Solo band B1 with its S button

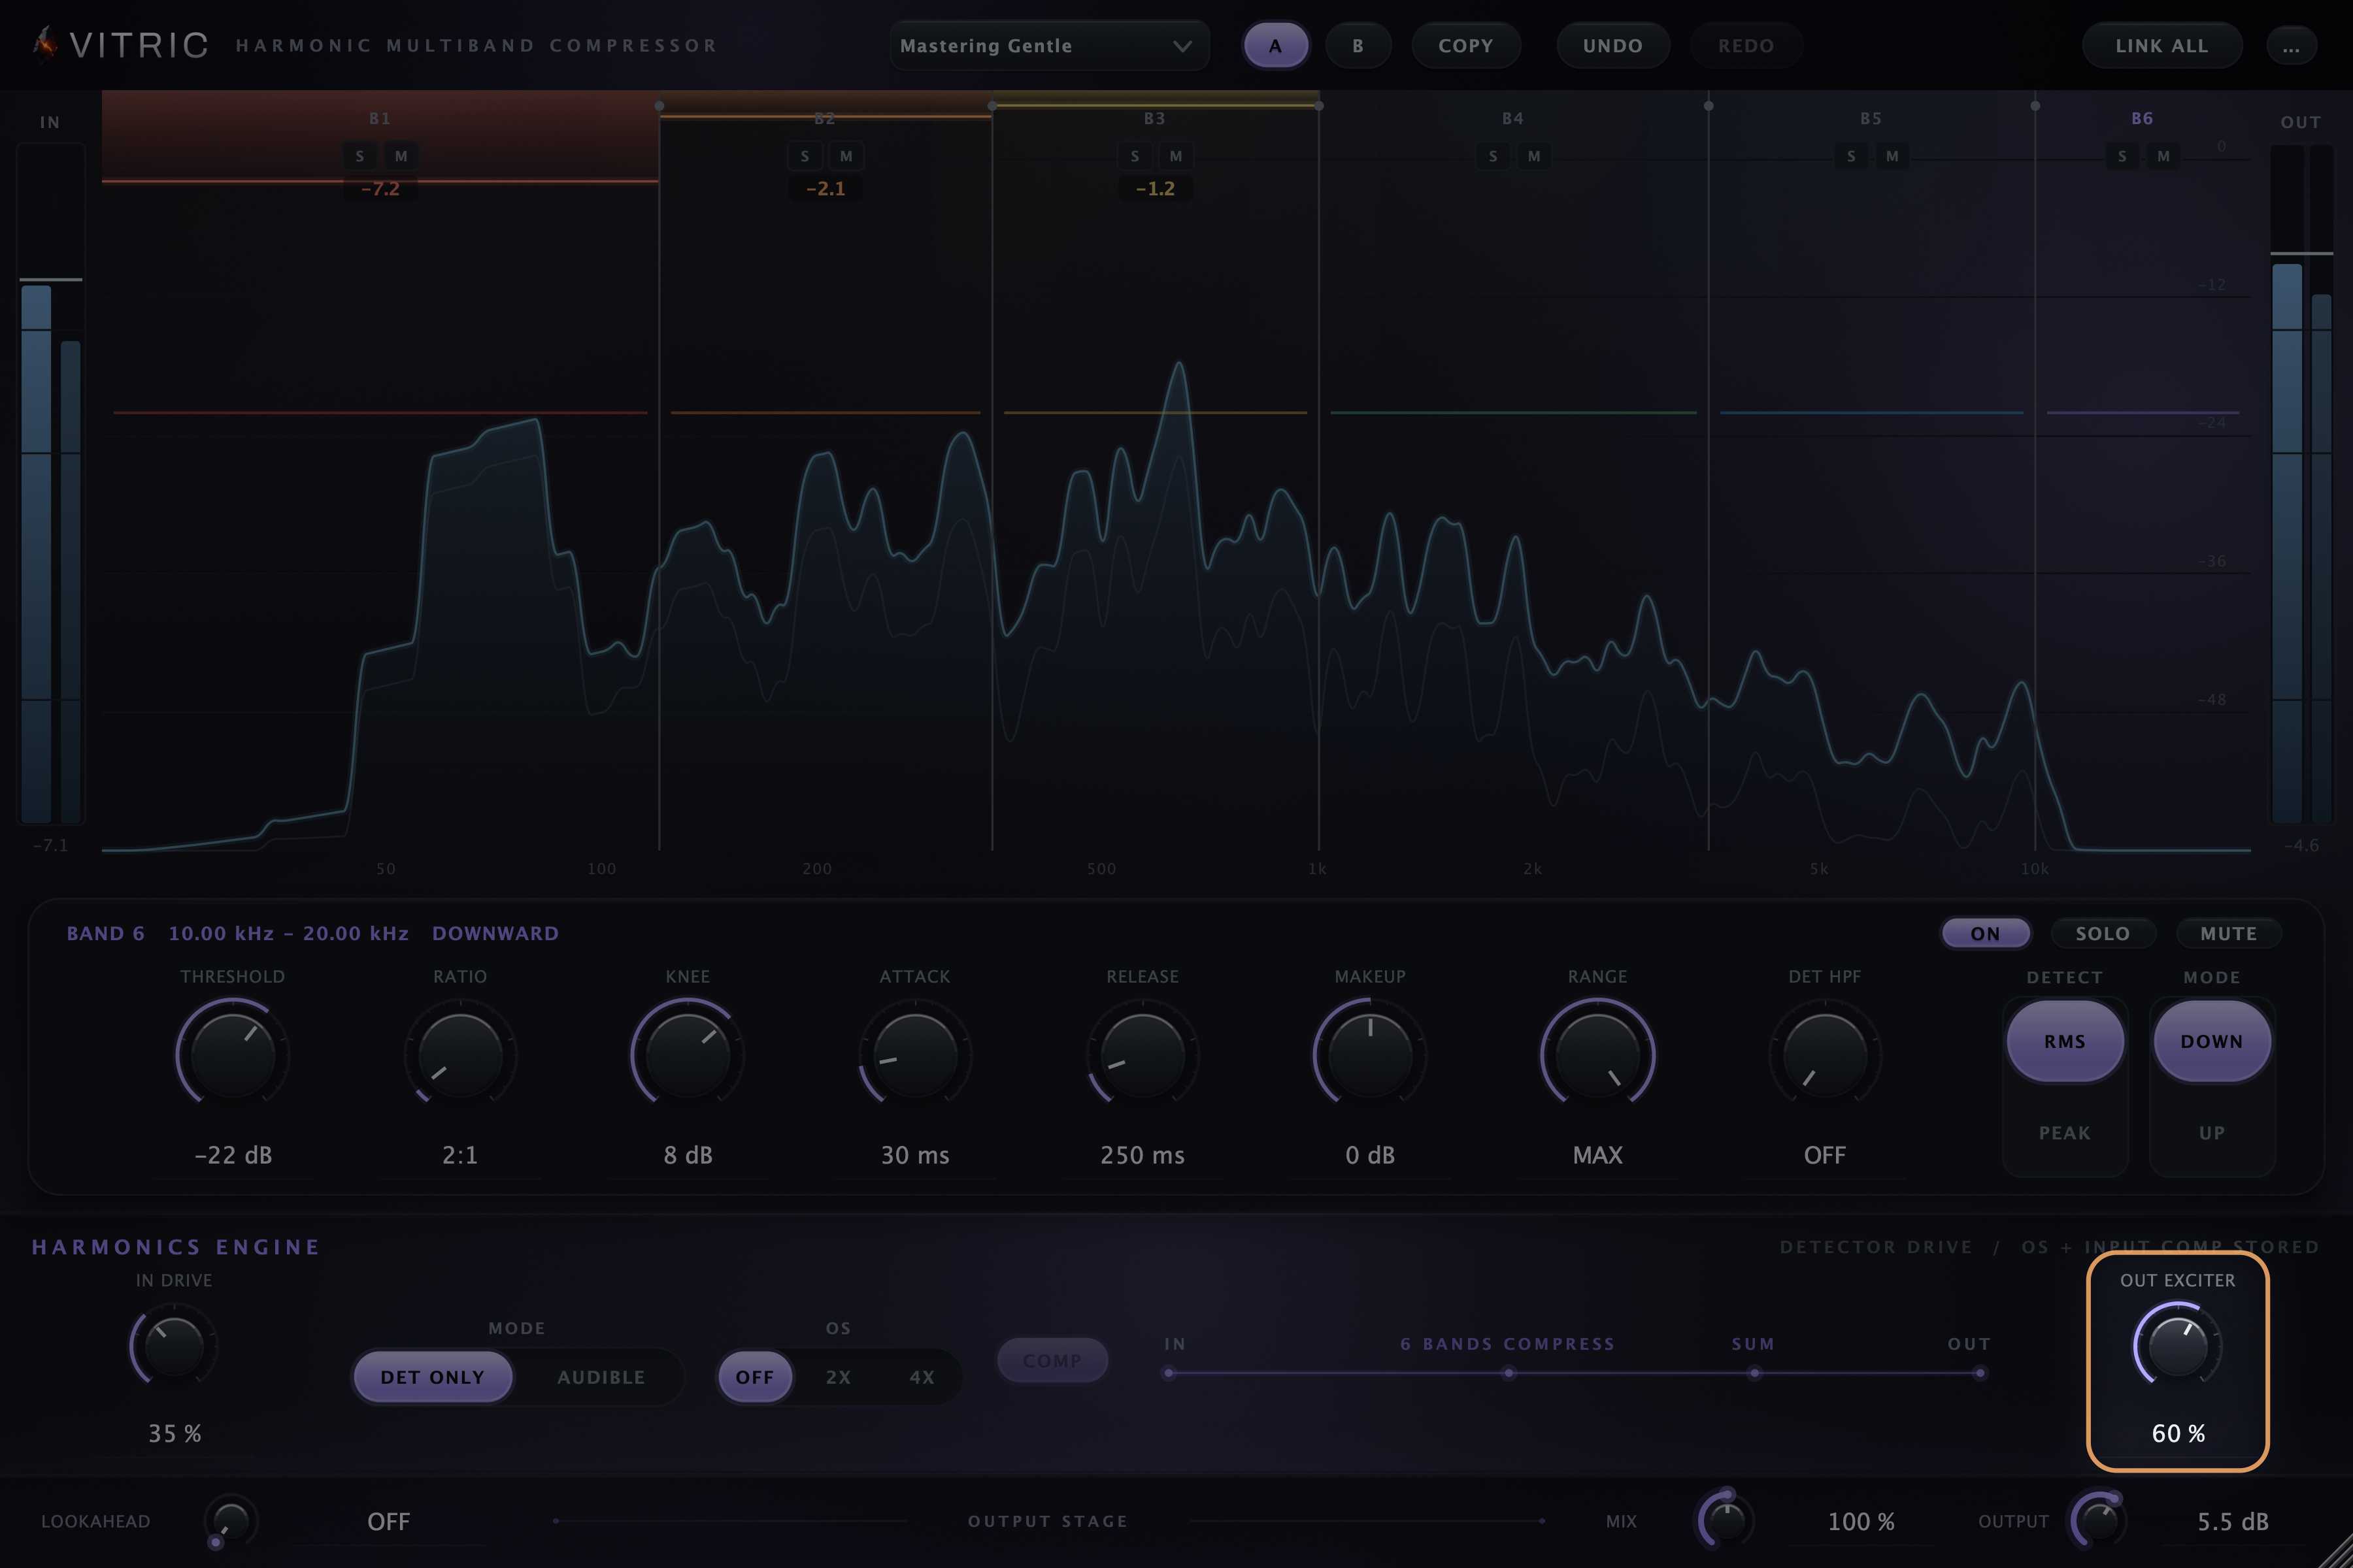(x=360, y=156)
